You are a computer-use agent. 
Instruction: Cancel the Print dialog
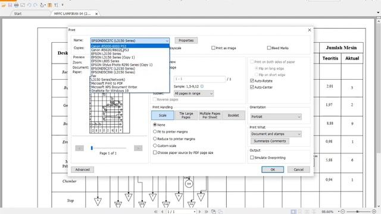point(299,169)
